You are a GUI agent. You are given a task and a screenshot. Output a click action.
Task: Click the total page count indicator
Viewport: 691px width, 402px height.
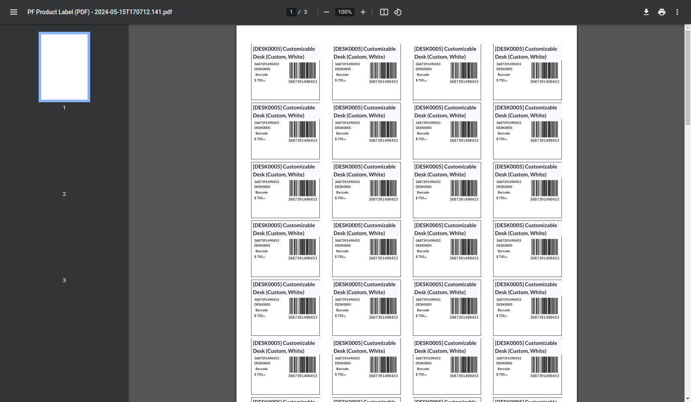click(305, 12)
